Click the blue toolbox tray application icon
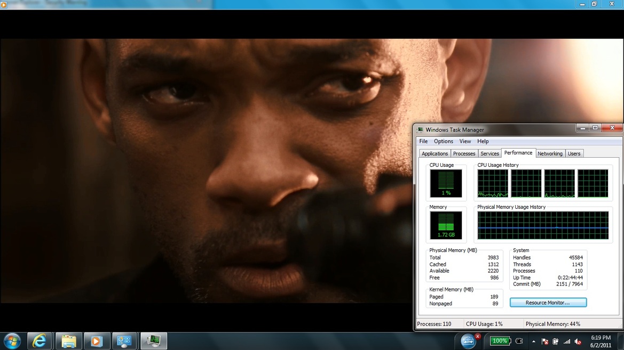The image size is (624, 350). click(x=468, y=341)
